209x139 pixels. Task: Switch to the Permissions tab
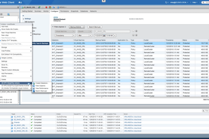(x=64, y=11)
